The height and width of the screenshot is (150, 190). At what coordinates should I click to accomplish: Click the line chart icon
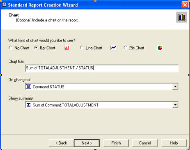(113, 48)
